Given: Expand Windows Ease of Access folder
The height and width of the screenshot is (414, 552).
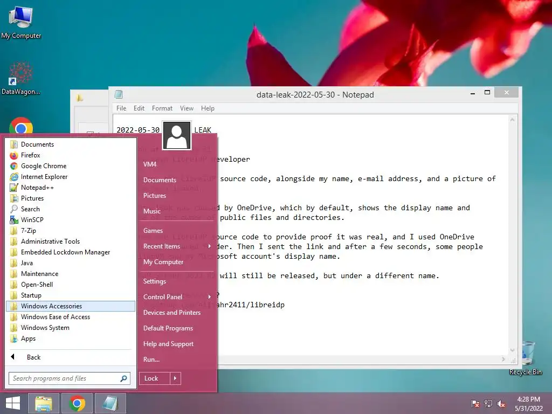Looking at the screenshot, I should tap(71, 317).
